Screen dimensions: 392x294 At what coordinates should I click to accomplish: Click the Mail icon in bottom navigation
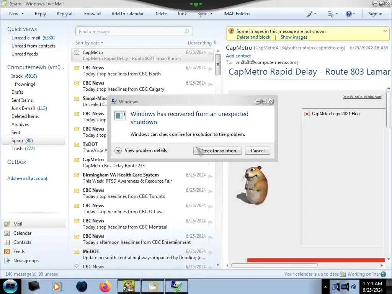point(7,224)
